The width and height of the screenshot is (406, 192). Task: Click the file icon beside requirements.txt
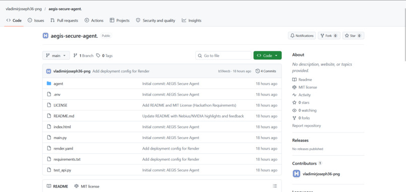coord(49,159)
